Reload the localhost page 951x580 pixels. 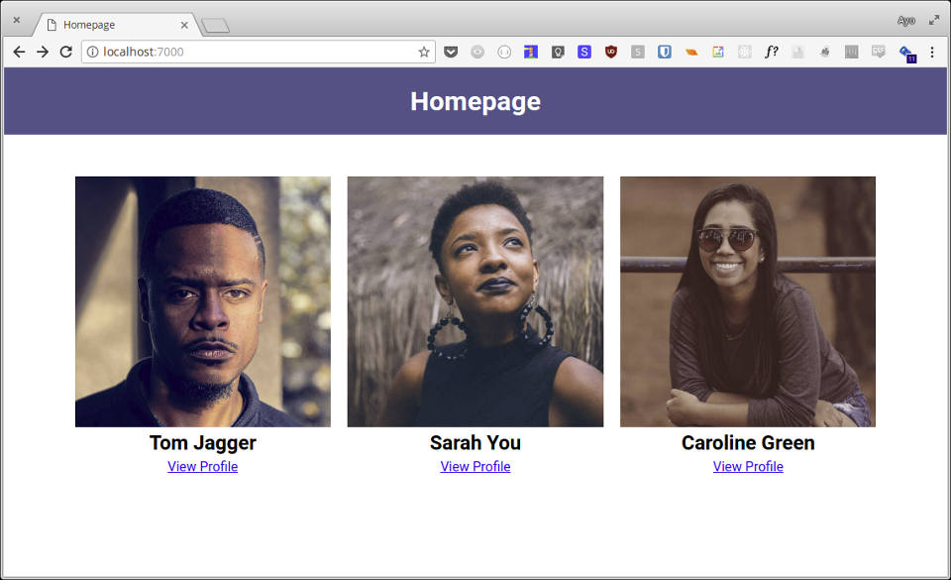[x=65, y=53]
